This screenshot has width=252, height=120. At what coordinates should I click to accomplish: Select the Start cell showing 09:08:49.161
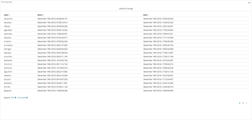click(52, 19)
